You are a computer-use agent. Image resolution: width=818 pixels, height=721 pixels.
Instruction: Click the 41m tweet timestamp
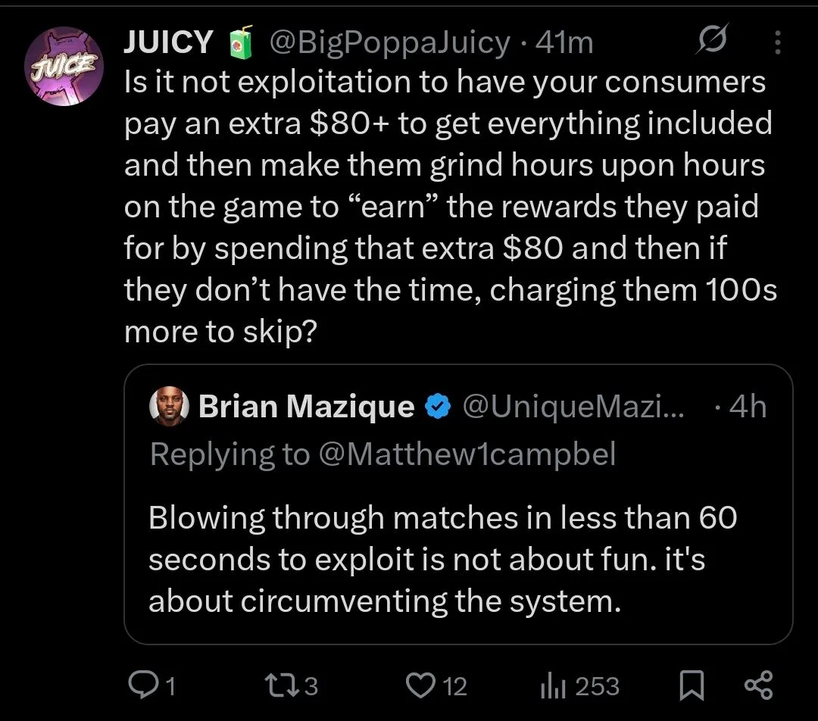(564, 42)
